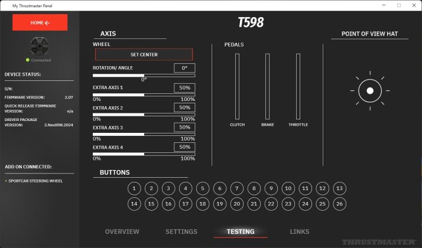Click button indicator number 20
The height and width of the screenshot is (248, 422).
tap(236, 204)
